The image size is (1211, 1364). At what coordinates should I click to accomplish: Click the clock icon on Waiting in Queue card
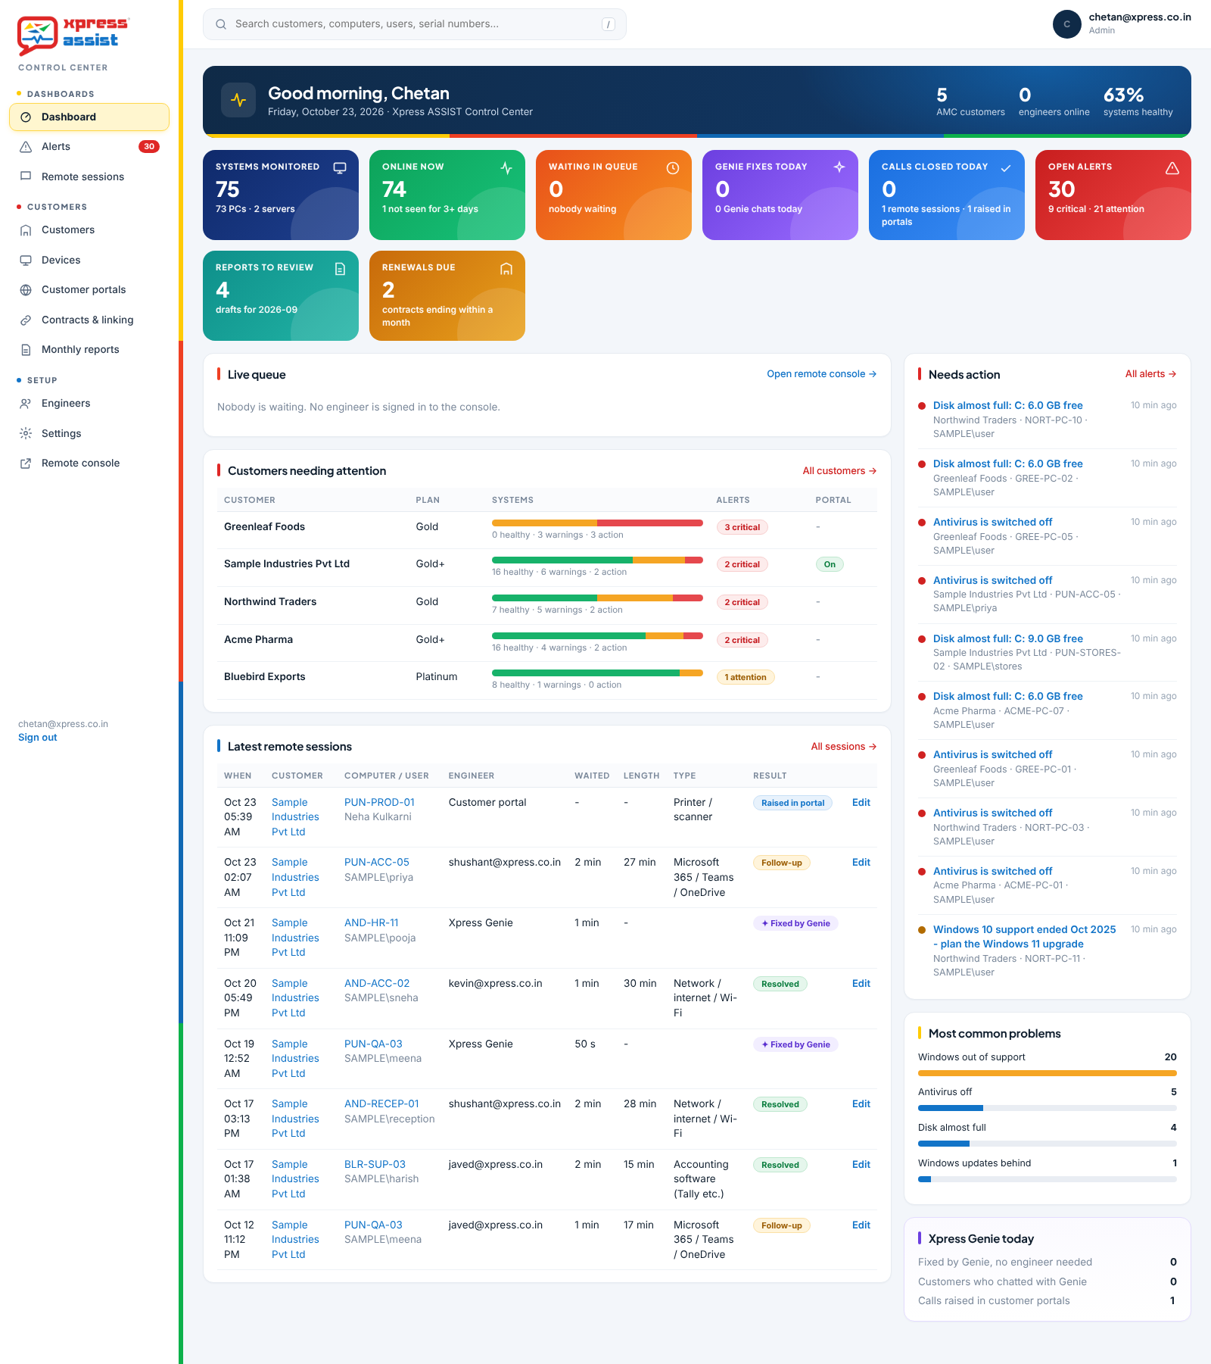click(x=673, y=167)
